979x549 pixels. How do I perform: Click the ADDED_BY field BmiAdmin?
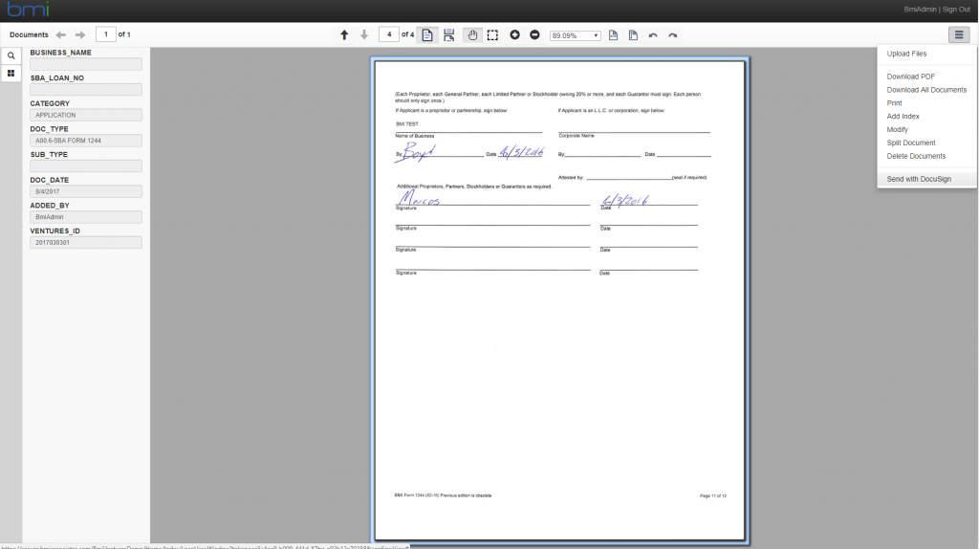[86, 217]
